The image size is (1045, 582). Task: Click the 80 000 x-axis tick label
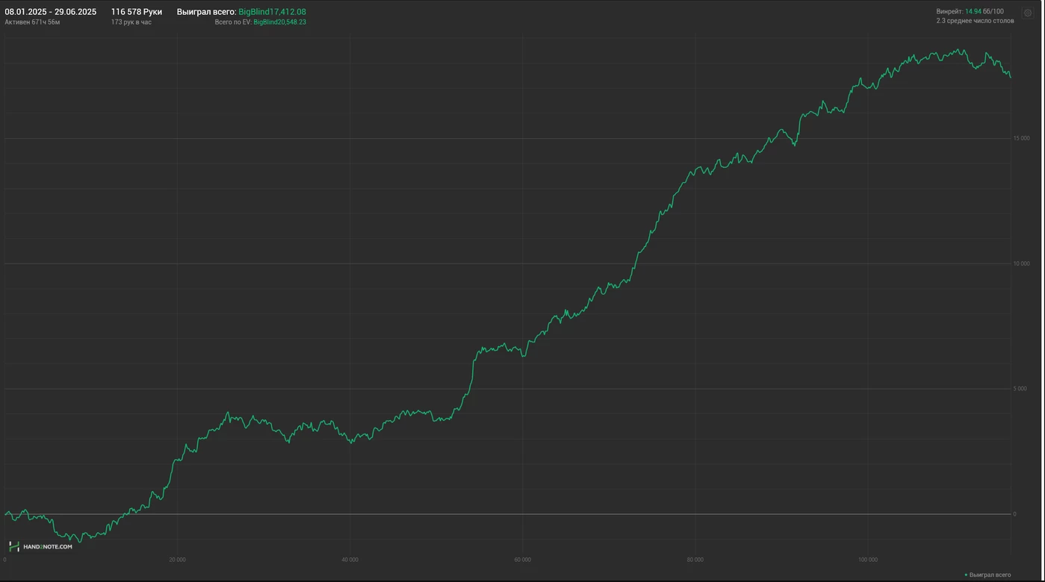(x=695, y=560)
